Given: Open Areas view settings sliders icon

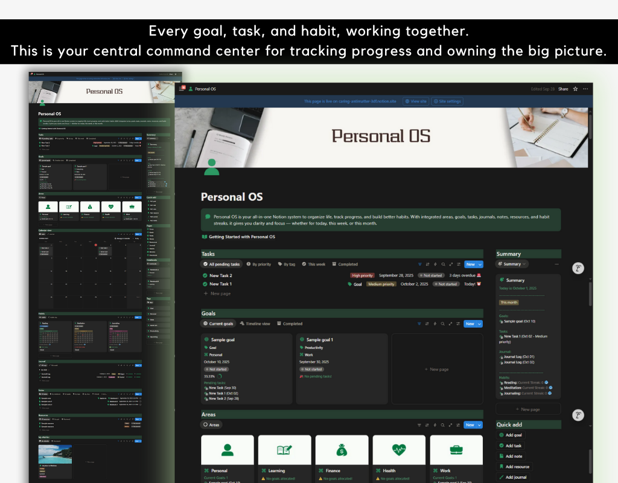Looking at the screenshot, I should coord(458,425).
